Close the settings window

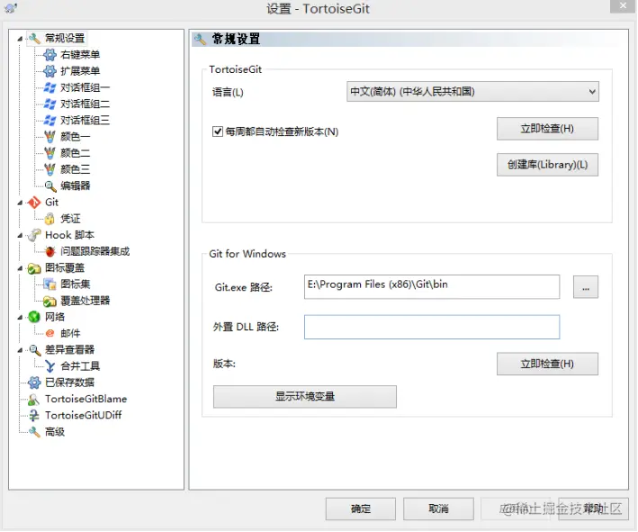point(623,5)
